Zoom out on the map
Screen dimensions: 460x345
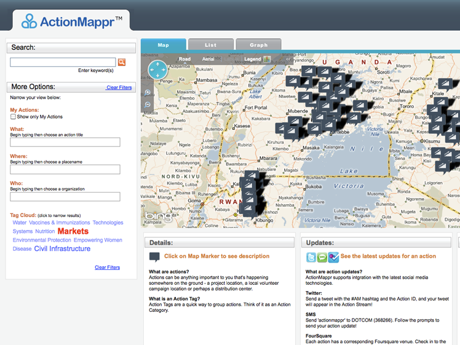tap(148, 105)
